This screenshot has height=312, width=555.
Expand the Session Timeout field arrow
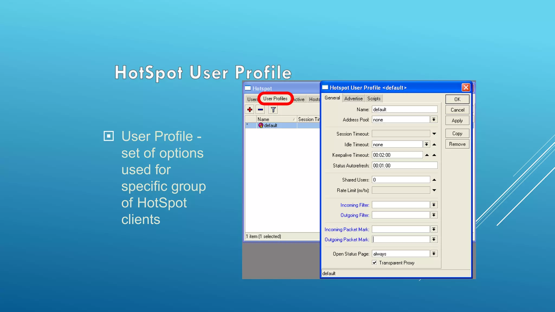tap(434, 134)
